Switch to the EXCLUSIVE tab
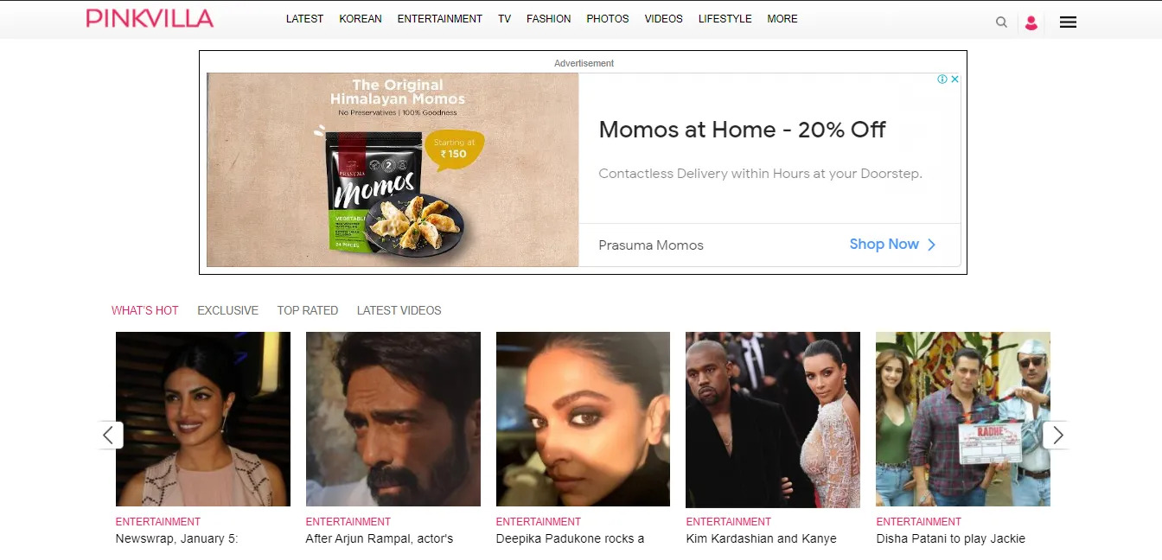The height and width of the screenshot is (560, 1162). [227, 310]
